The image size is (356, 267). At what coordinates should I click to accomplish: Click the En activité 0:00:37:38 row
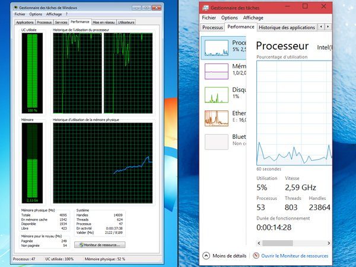(100, 228)
